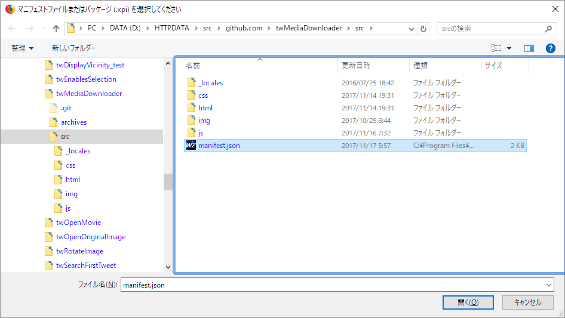Click the 開く(O) button
The height and width of the screenshot is (318, 565).
coord(468,302)
